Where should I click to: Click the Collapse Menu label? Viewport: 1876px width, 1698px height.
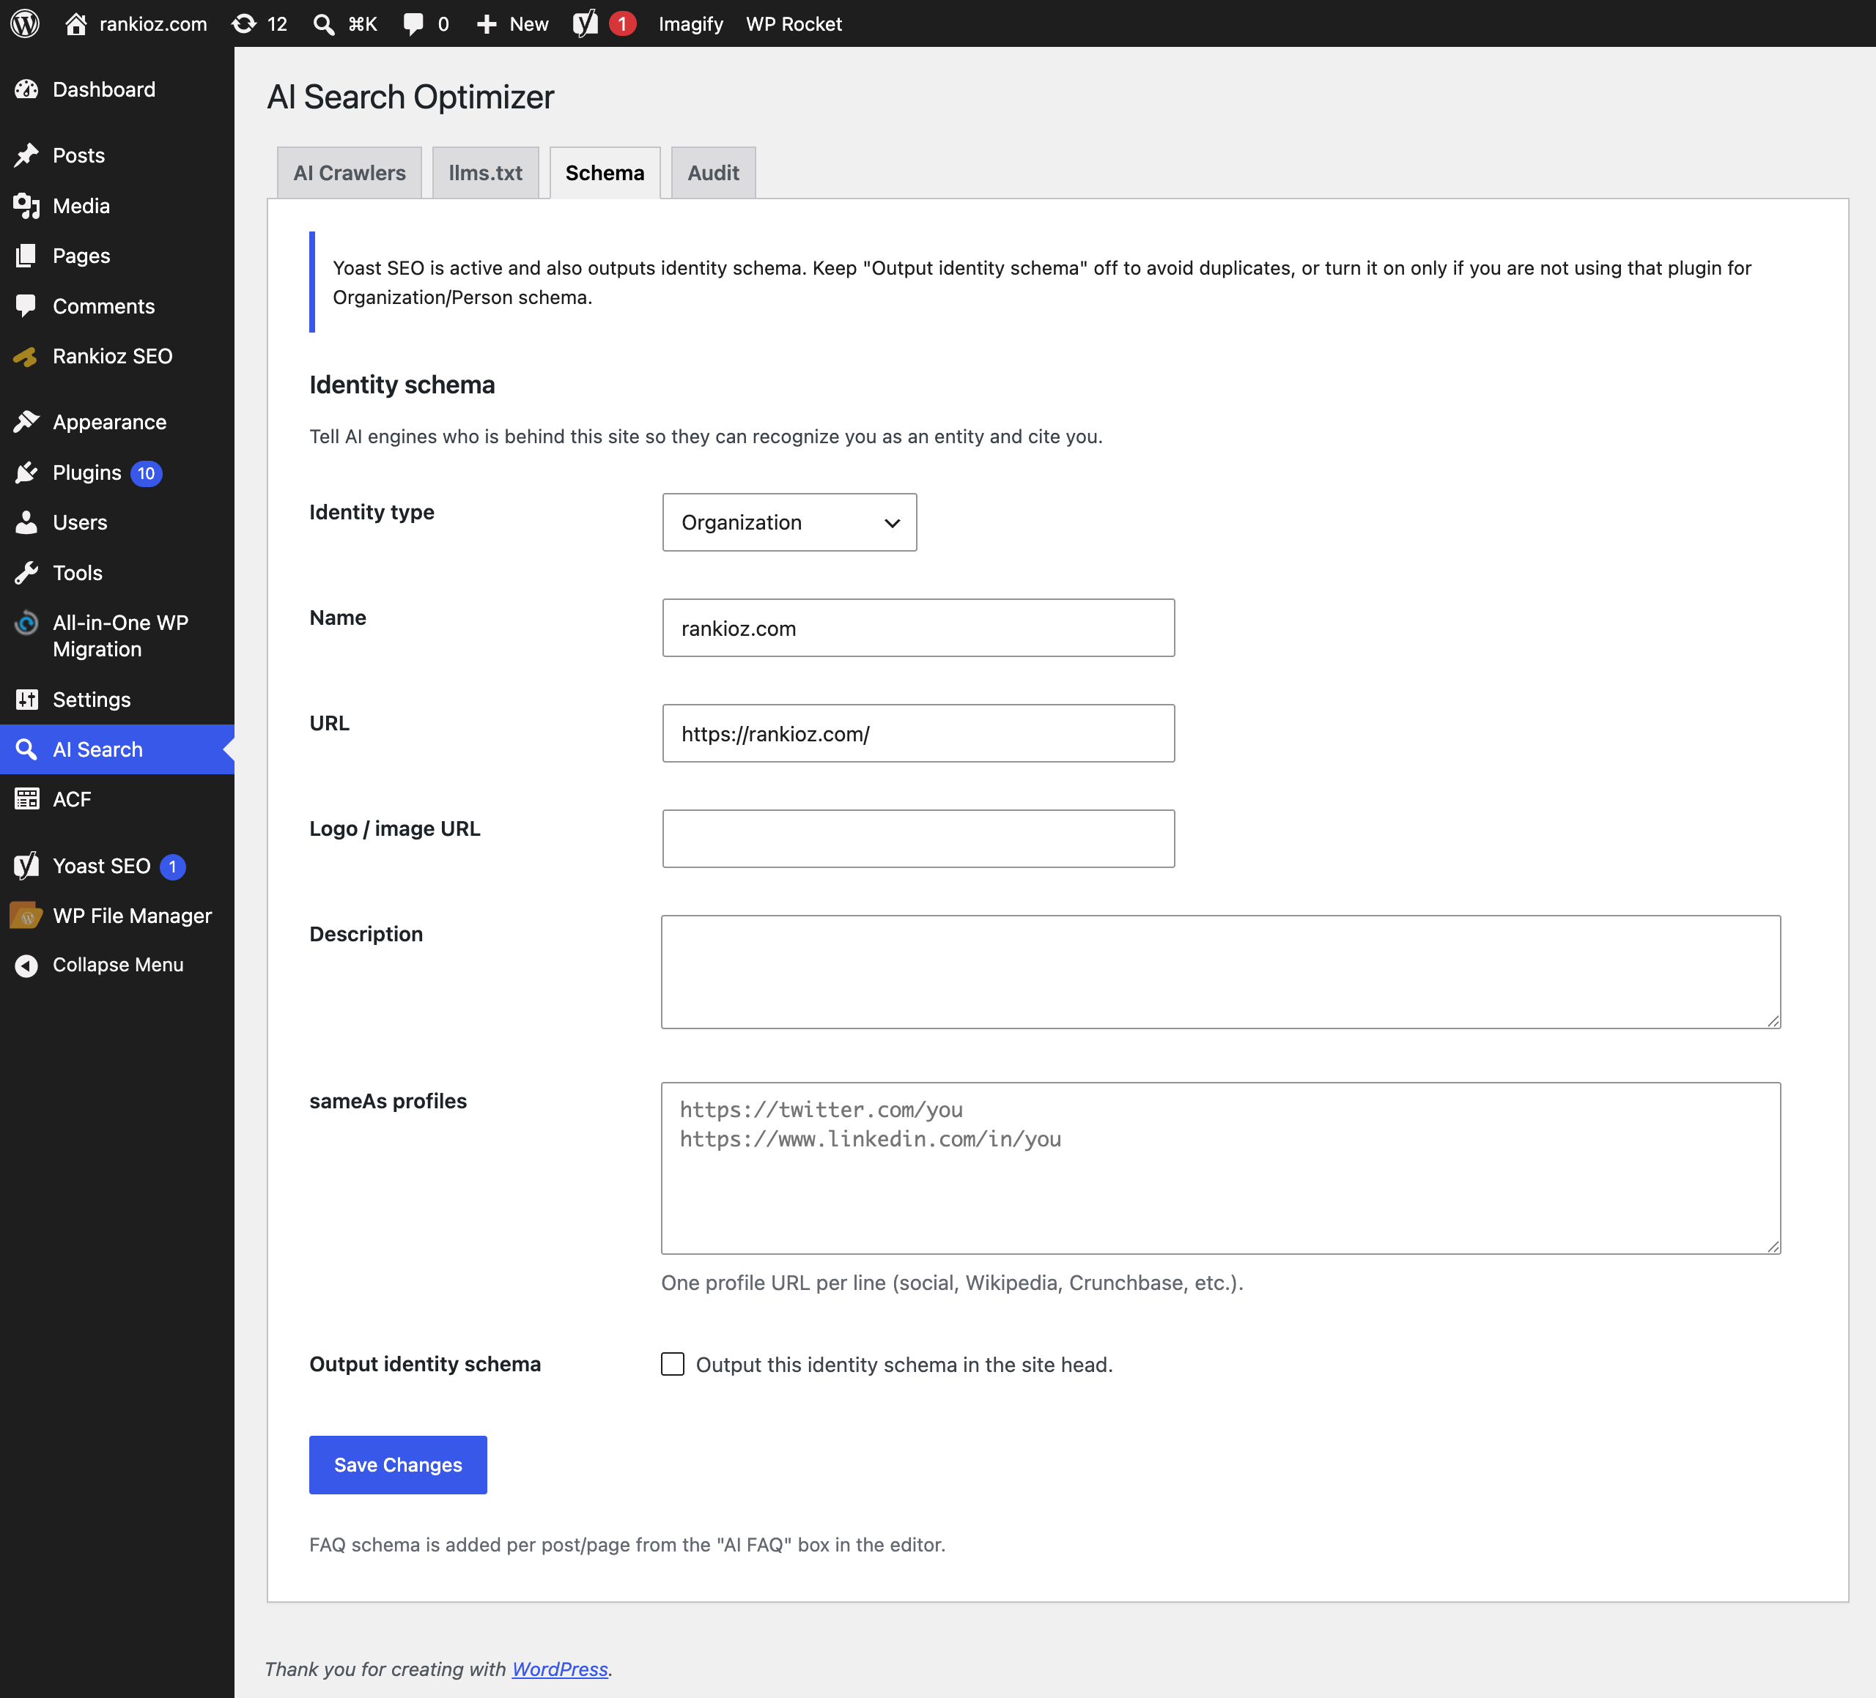pyautogui.click(x=118, y=965)
